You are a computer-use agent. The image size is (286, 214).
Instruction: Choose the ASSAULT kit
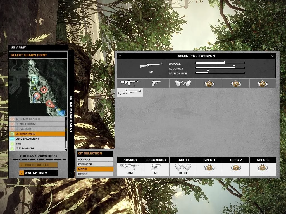(95, 159)
